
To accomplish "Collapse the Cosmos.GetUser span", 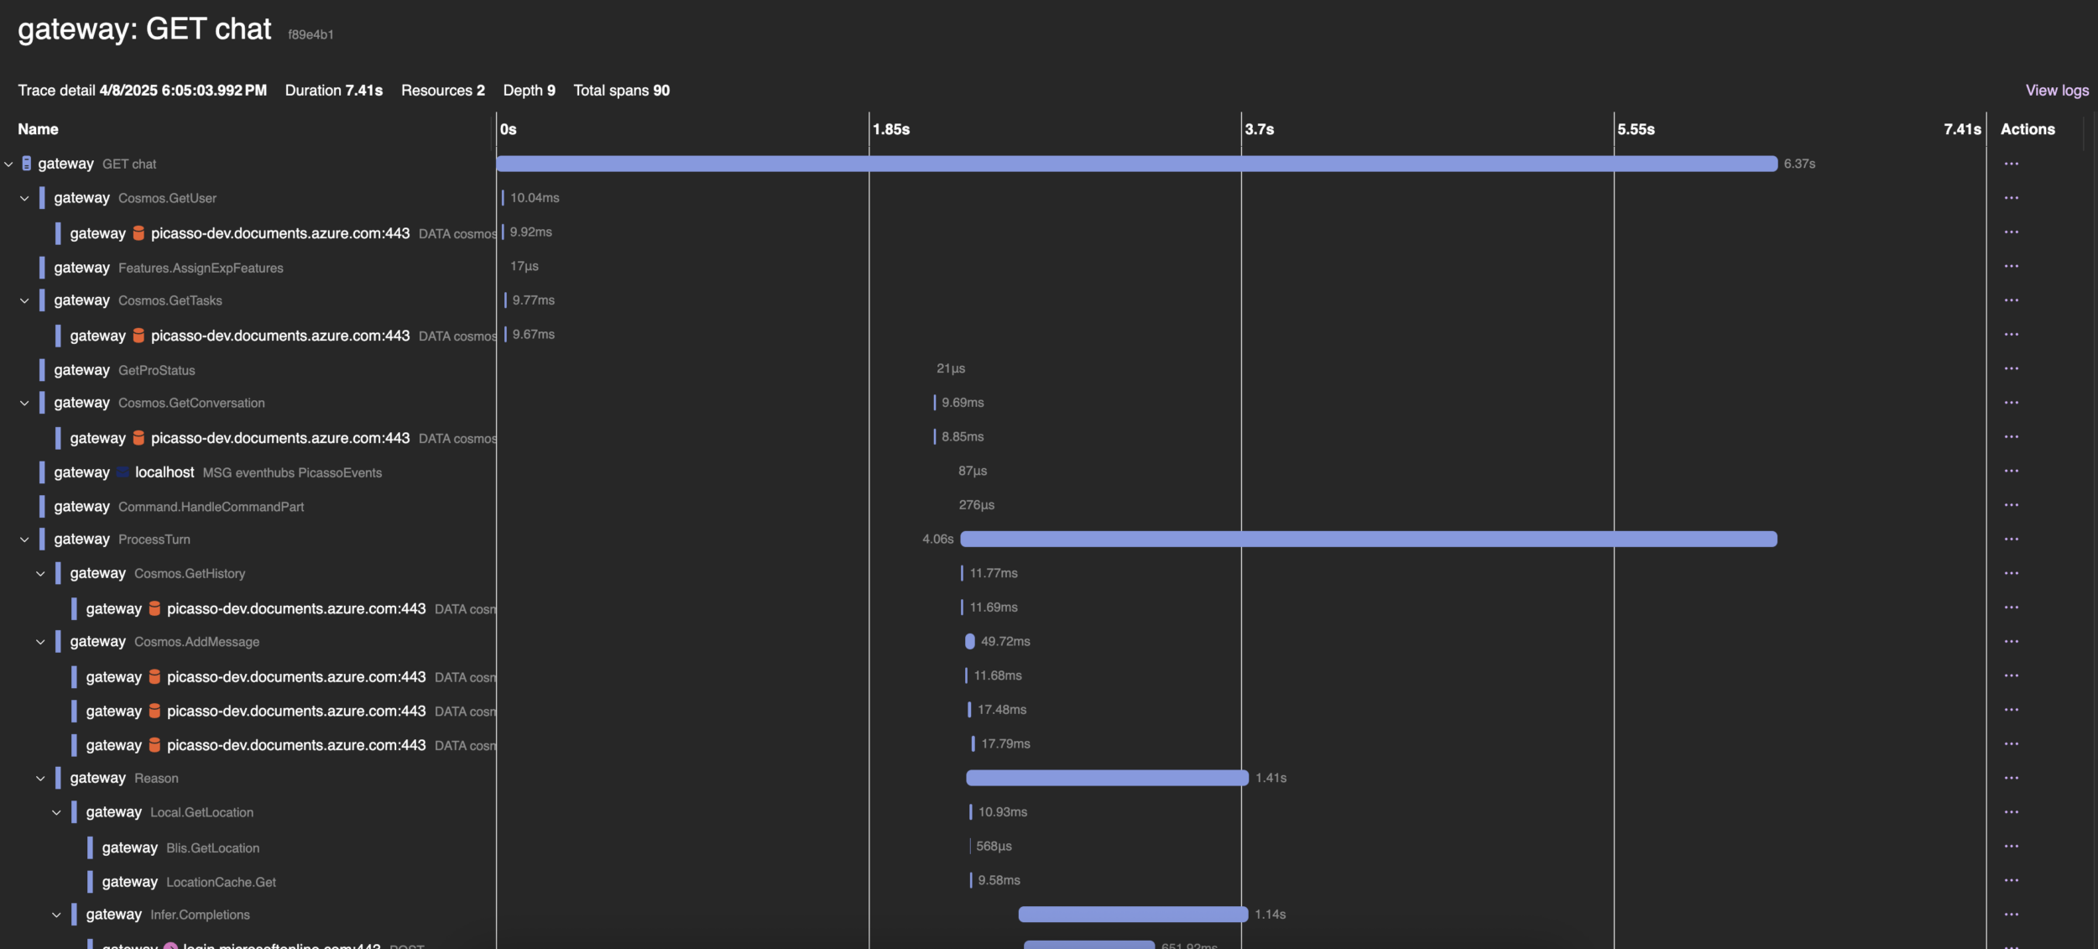I will [x=23, y=198].
